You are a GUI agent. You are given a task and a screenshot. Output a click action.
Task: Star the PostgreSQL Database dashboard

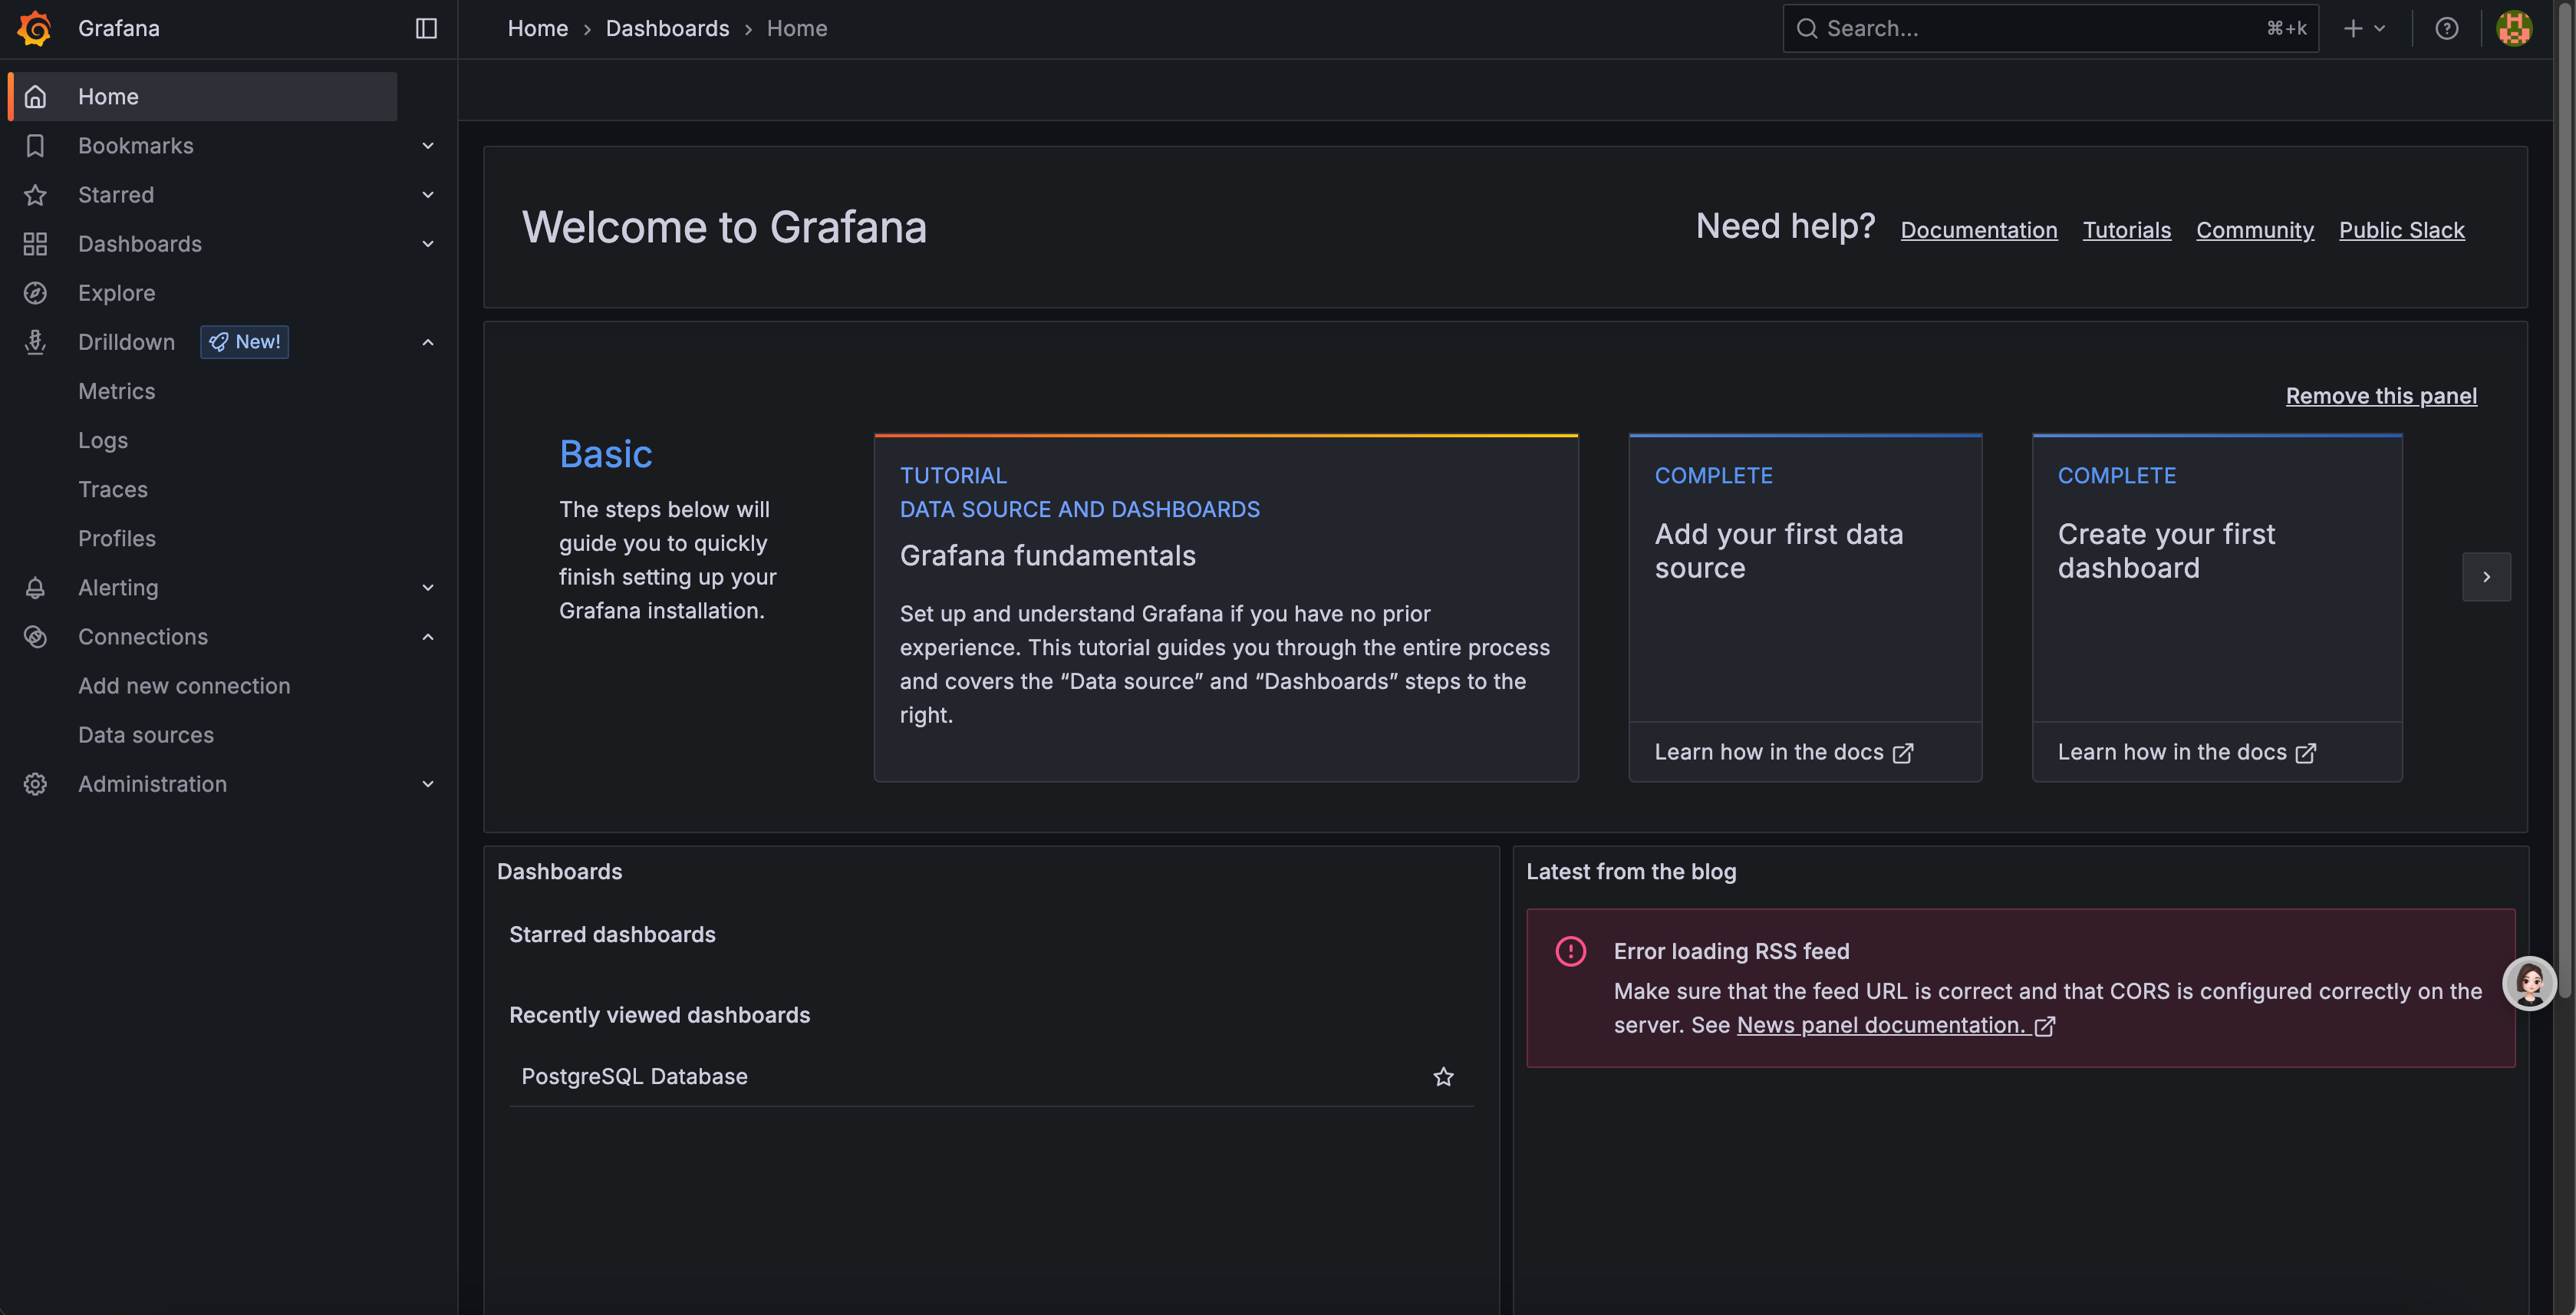click(x=1443, y=1077)
